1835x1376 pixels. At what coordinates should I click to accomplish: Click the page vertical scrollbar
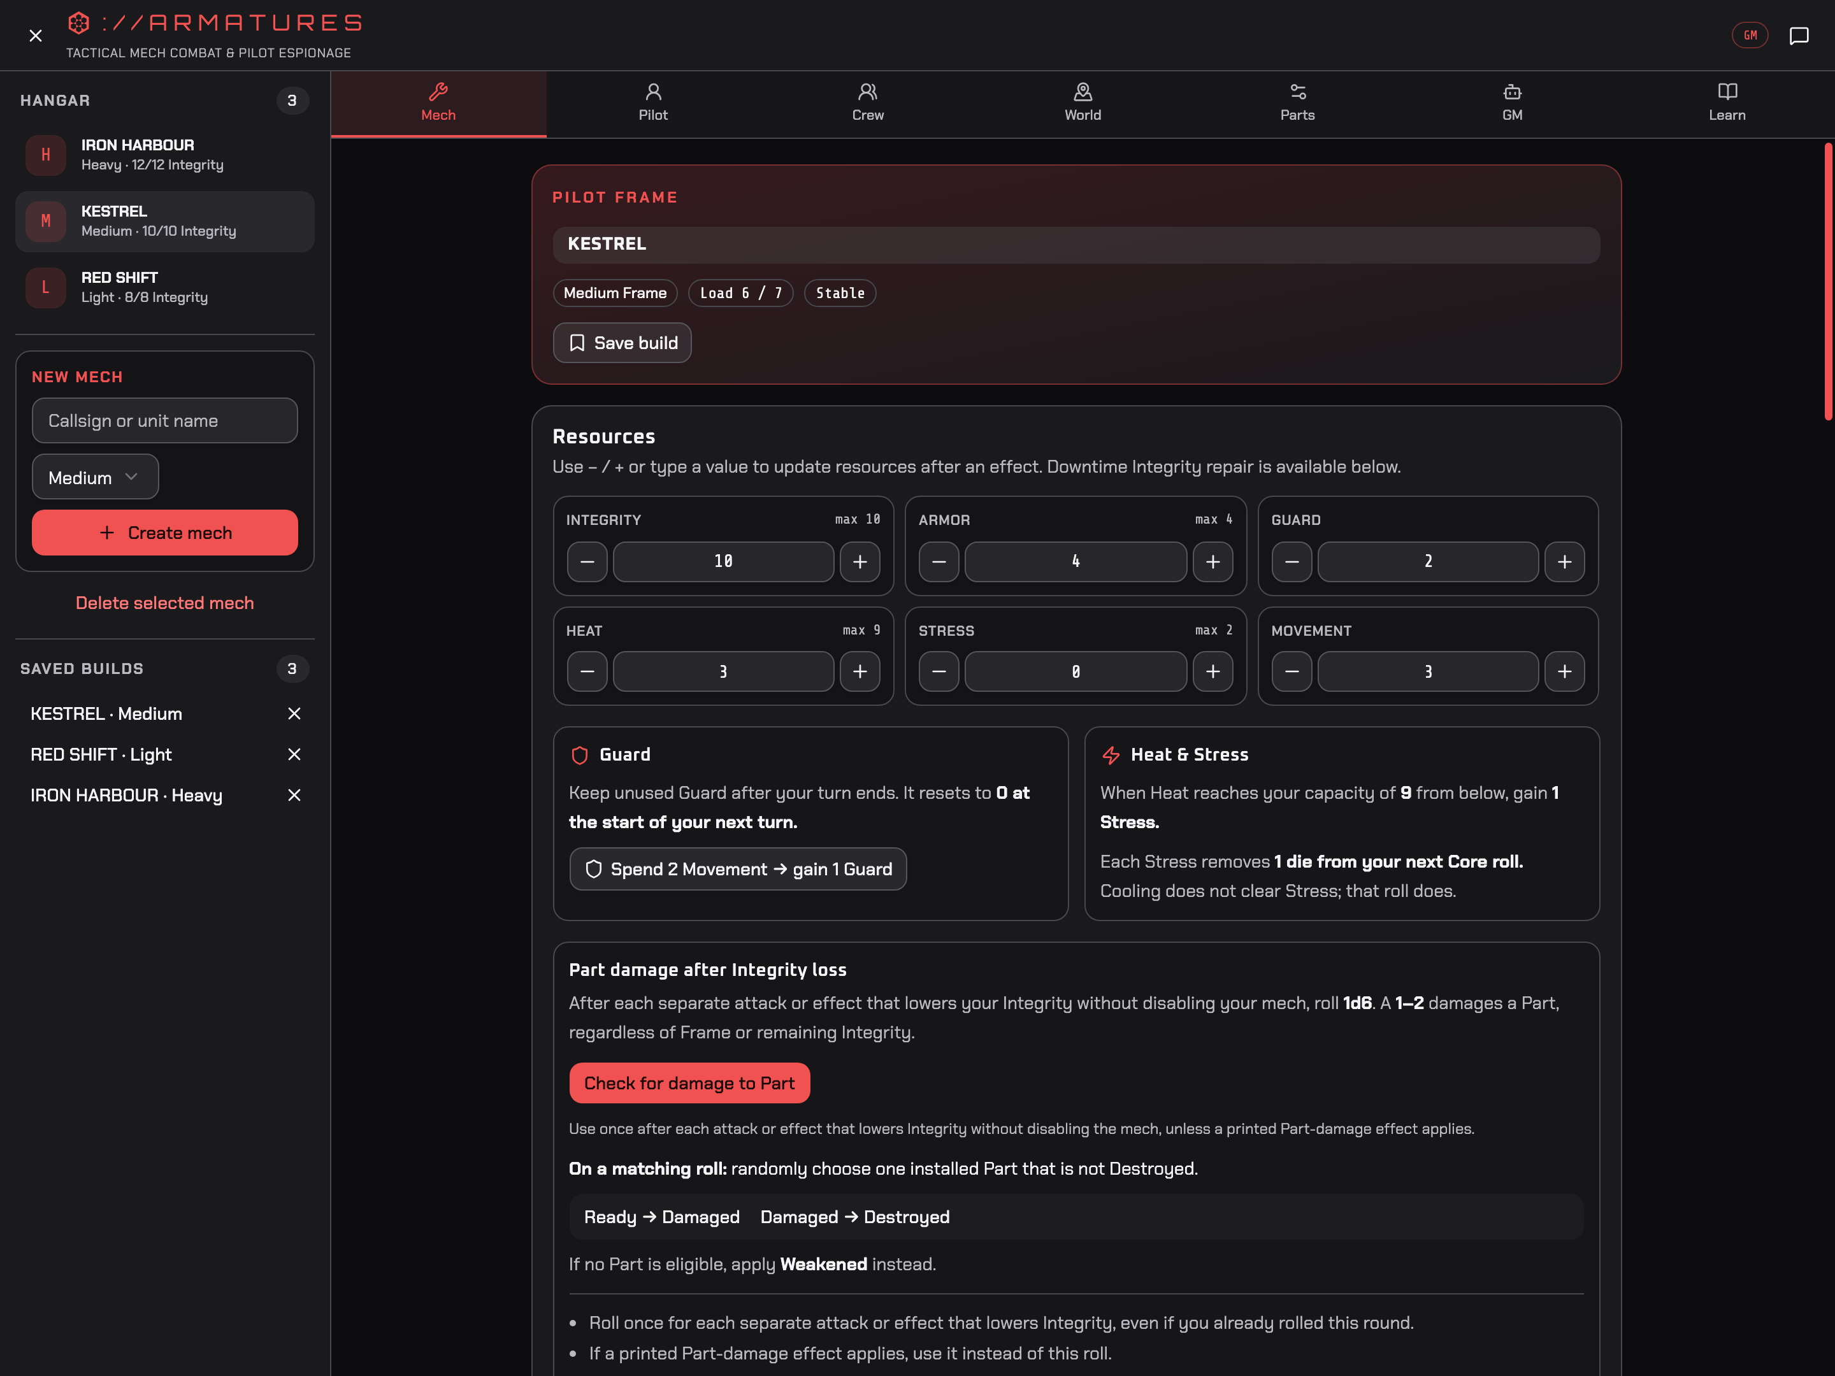[x=1827, y=282]
